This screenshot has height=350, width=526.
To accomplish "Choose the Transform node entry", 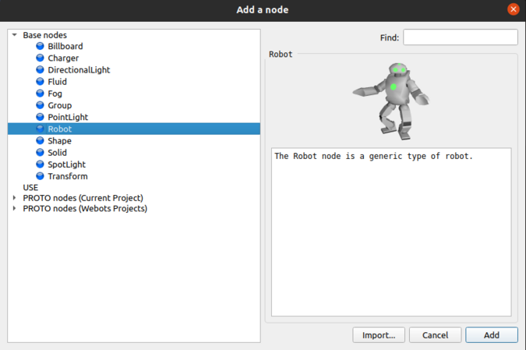I will point(67,176).
